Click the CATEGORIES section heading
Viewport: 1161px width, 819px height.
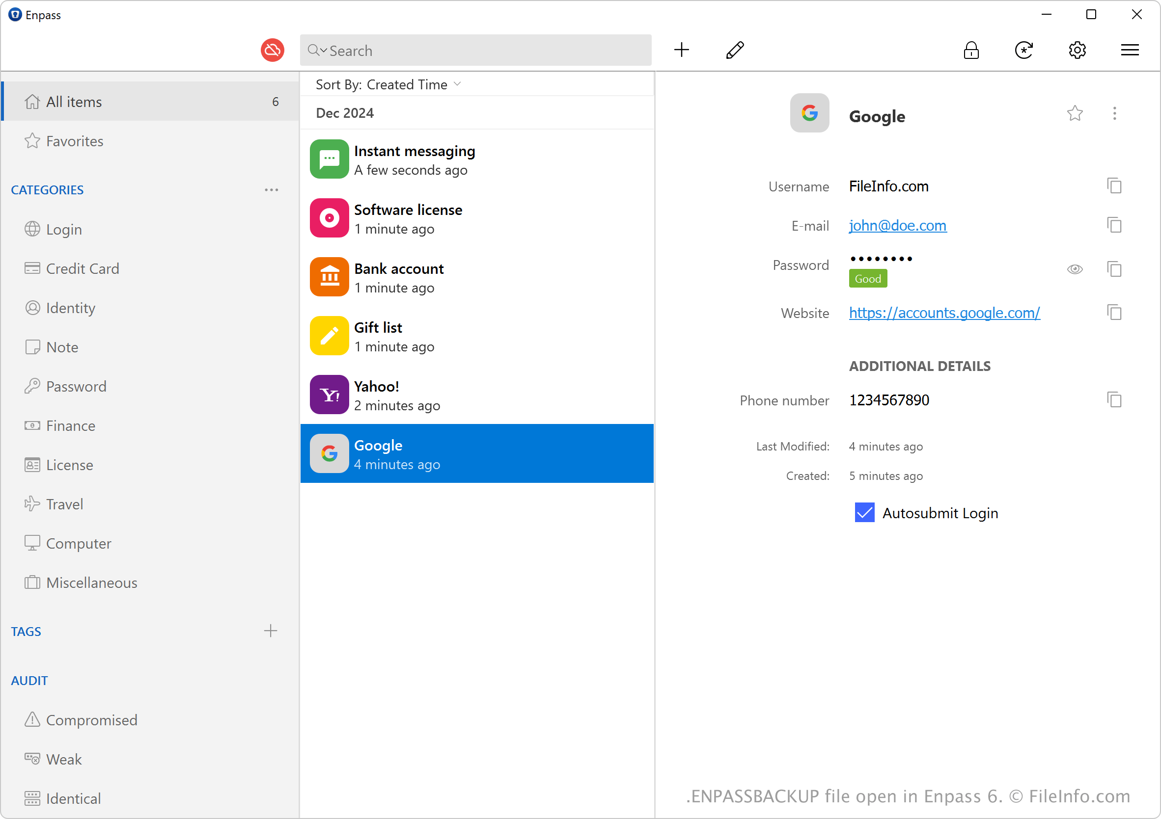47,190
